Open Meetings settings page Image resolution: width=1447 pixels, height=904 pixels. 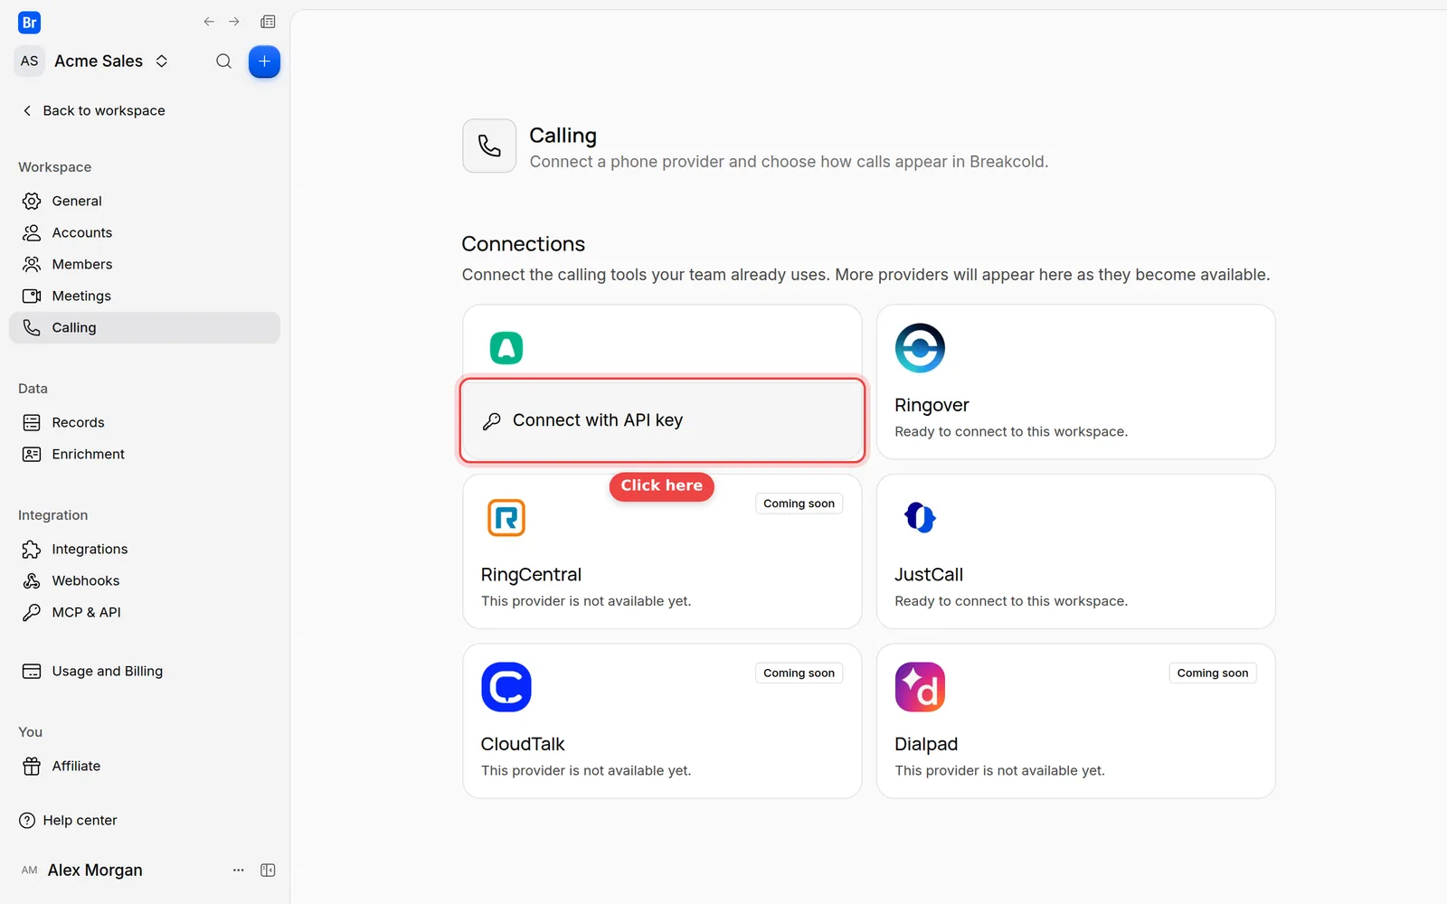tap(145, 296)
